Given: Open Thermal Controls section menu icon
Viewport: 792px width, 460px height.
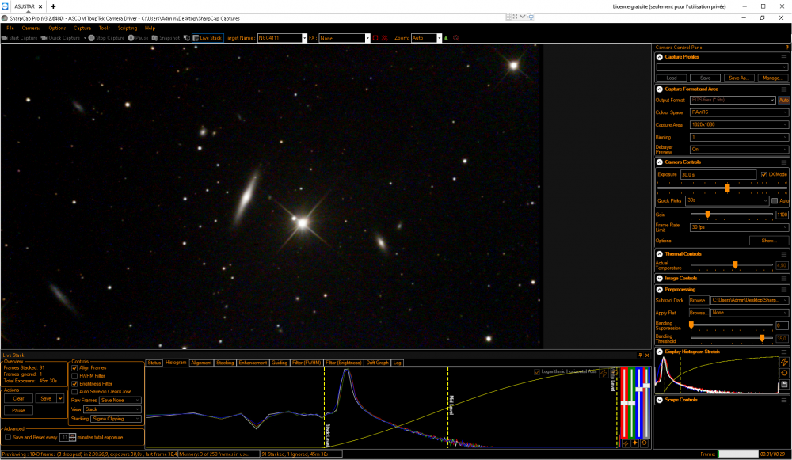Looking at the screenshot, I should click(x=784, y=254).
